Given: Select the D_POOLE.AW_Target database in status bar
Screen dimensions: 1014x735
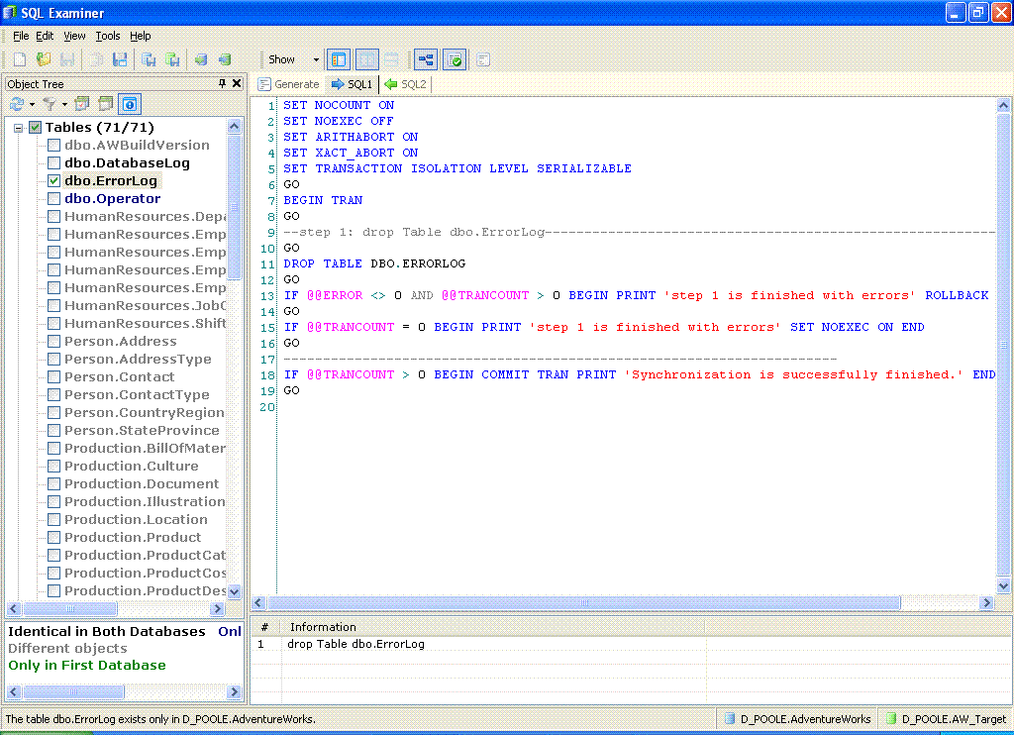Looking at the screenshot, I should click(x=946, y=719).
